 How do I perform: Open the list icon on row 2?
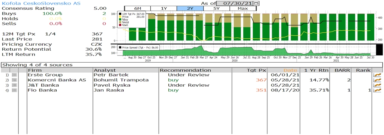coord(15,80)
